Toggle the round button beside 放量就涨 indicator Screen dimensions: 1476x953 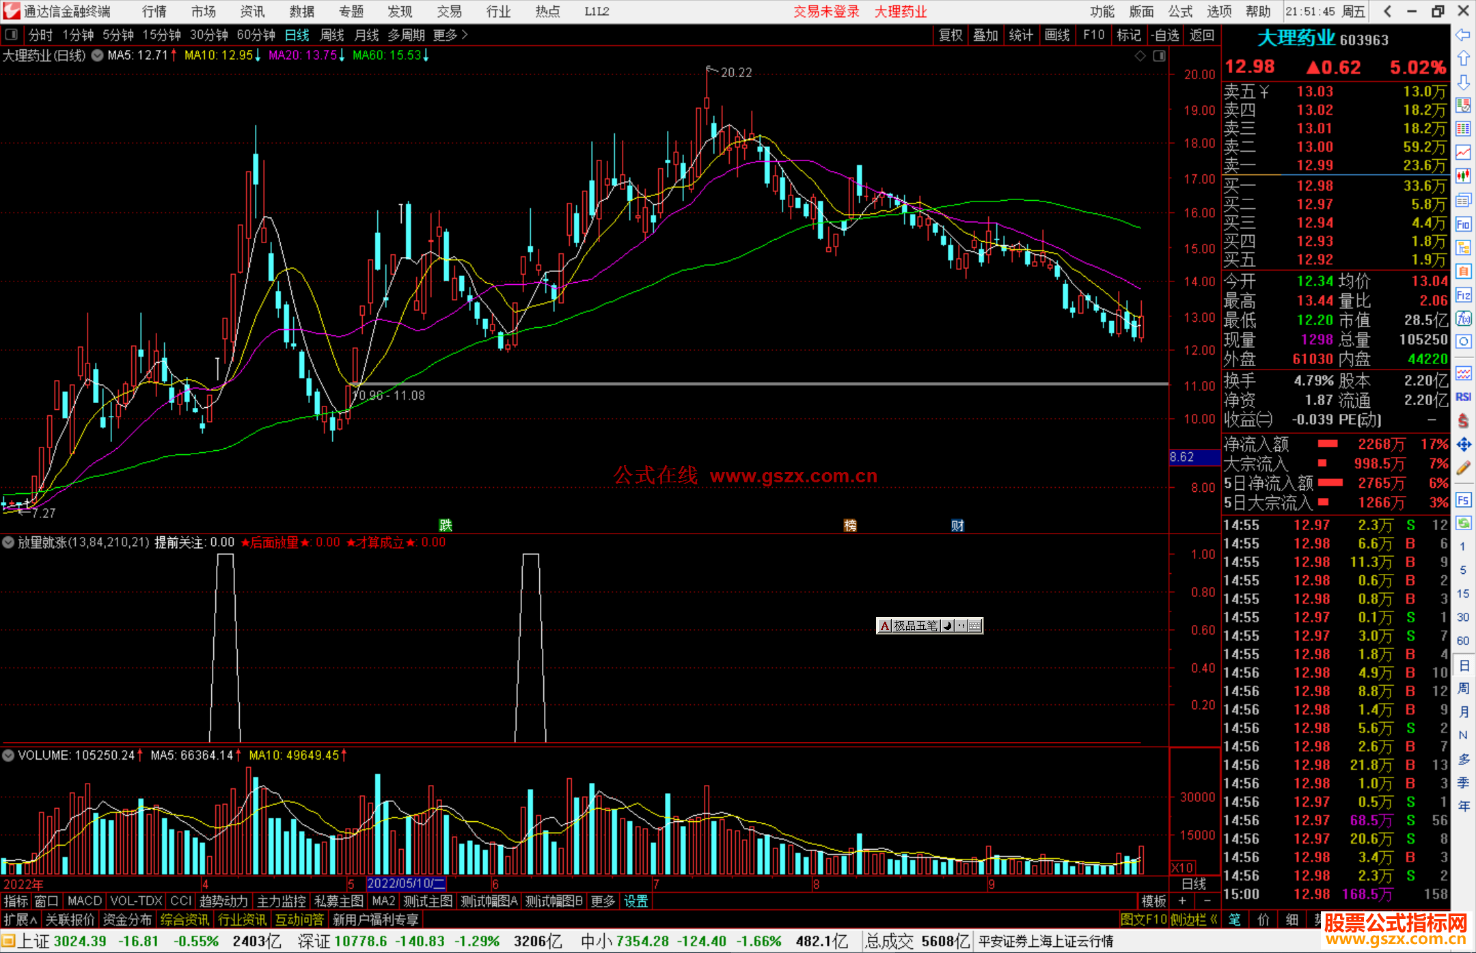pyautogui.click(x=8, y=542)
